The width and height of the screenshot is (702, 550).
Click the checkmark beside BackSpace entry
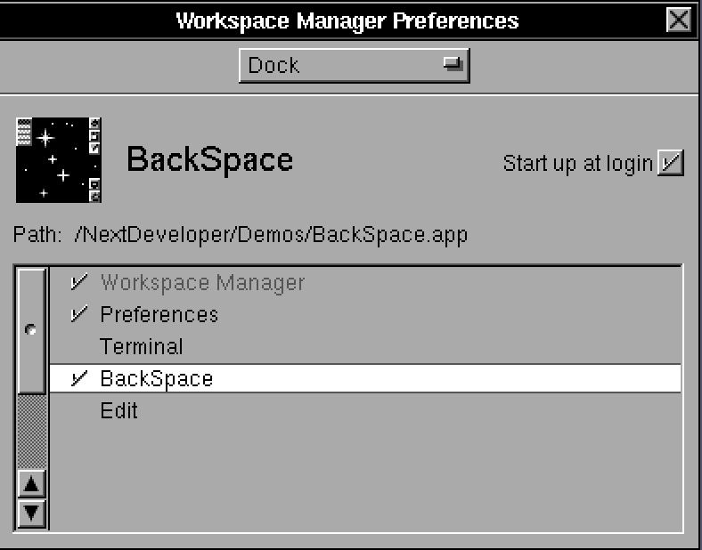[79, 379]
